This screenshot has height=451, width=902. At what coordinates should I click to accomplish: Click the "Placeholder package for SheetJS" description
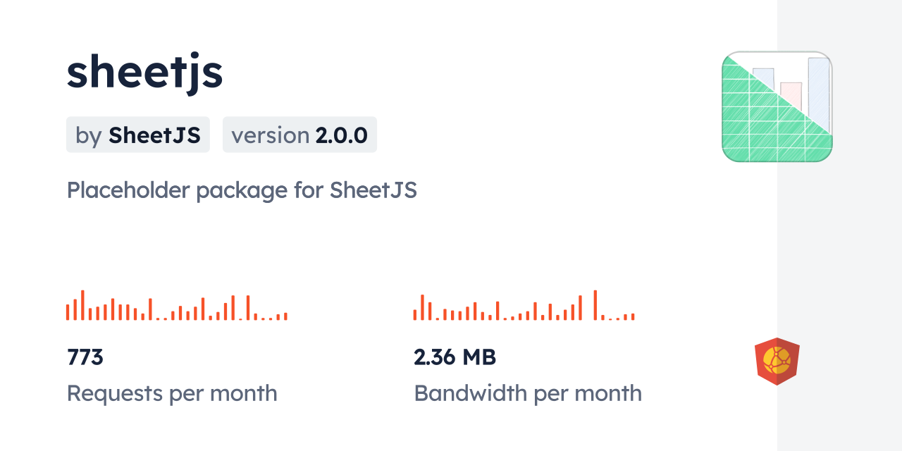coord(242,190)
